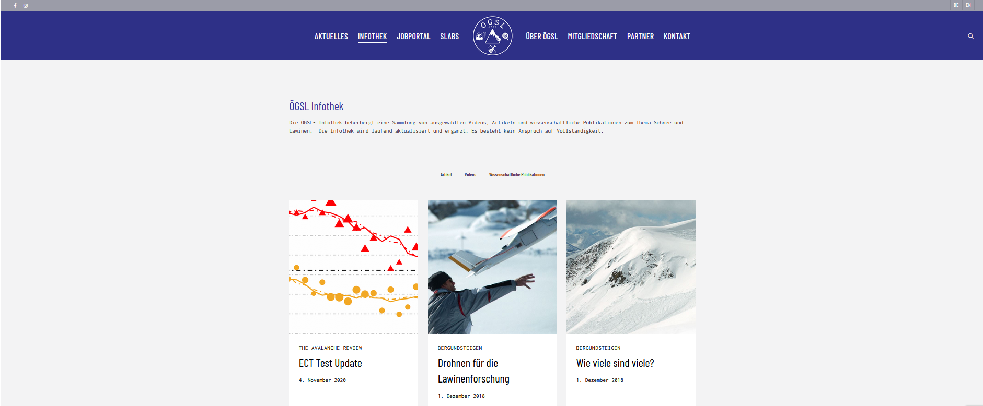Click the ÖGSL circular logo
The height and width of the screenshot is (406, 983).
tap(492, 35)
